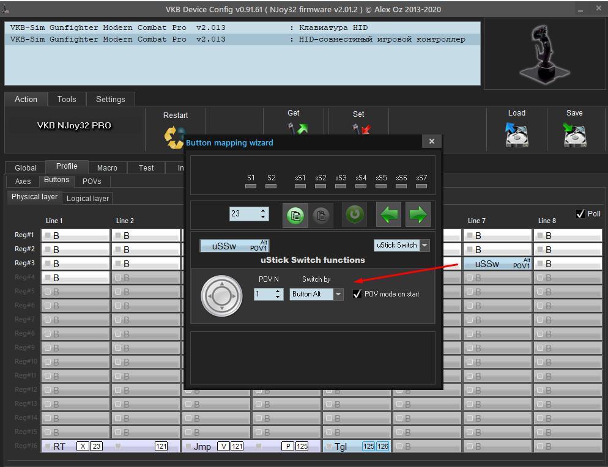Click the uSSw Alt POV1 cell in Line 7
Viewport: 608px width, 467px height.
497,263
